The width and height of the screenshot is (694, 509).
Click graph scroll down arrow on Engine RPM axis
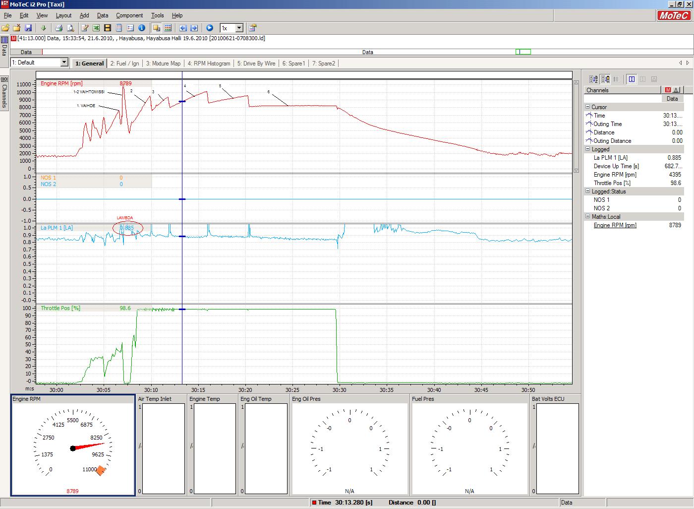(576, 170)
